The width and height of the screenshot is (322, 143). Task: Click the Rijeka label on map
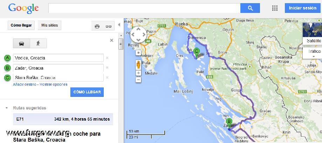pyautogui.click(x=181, y=24)
